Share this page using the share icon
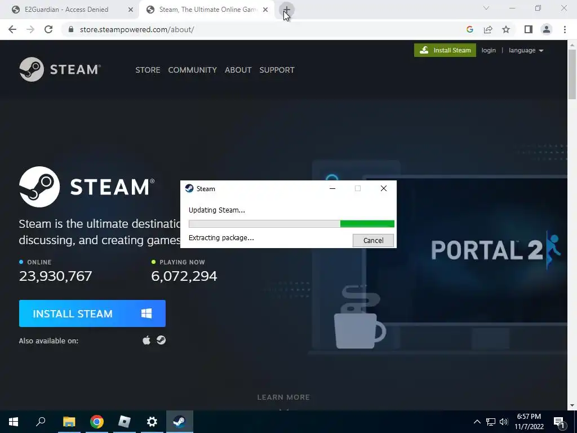577x433 pixels. pos(488,29)
